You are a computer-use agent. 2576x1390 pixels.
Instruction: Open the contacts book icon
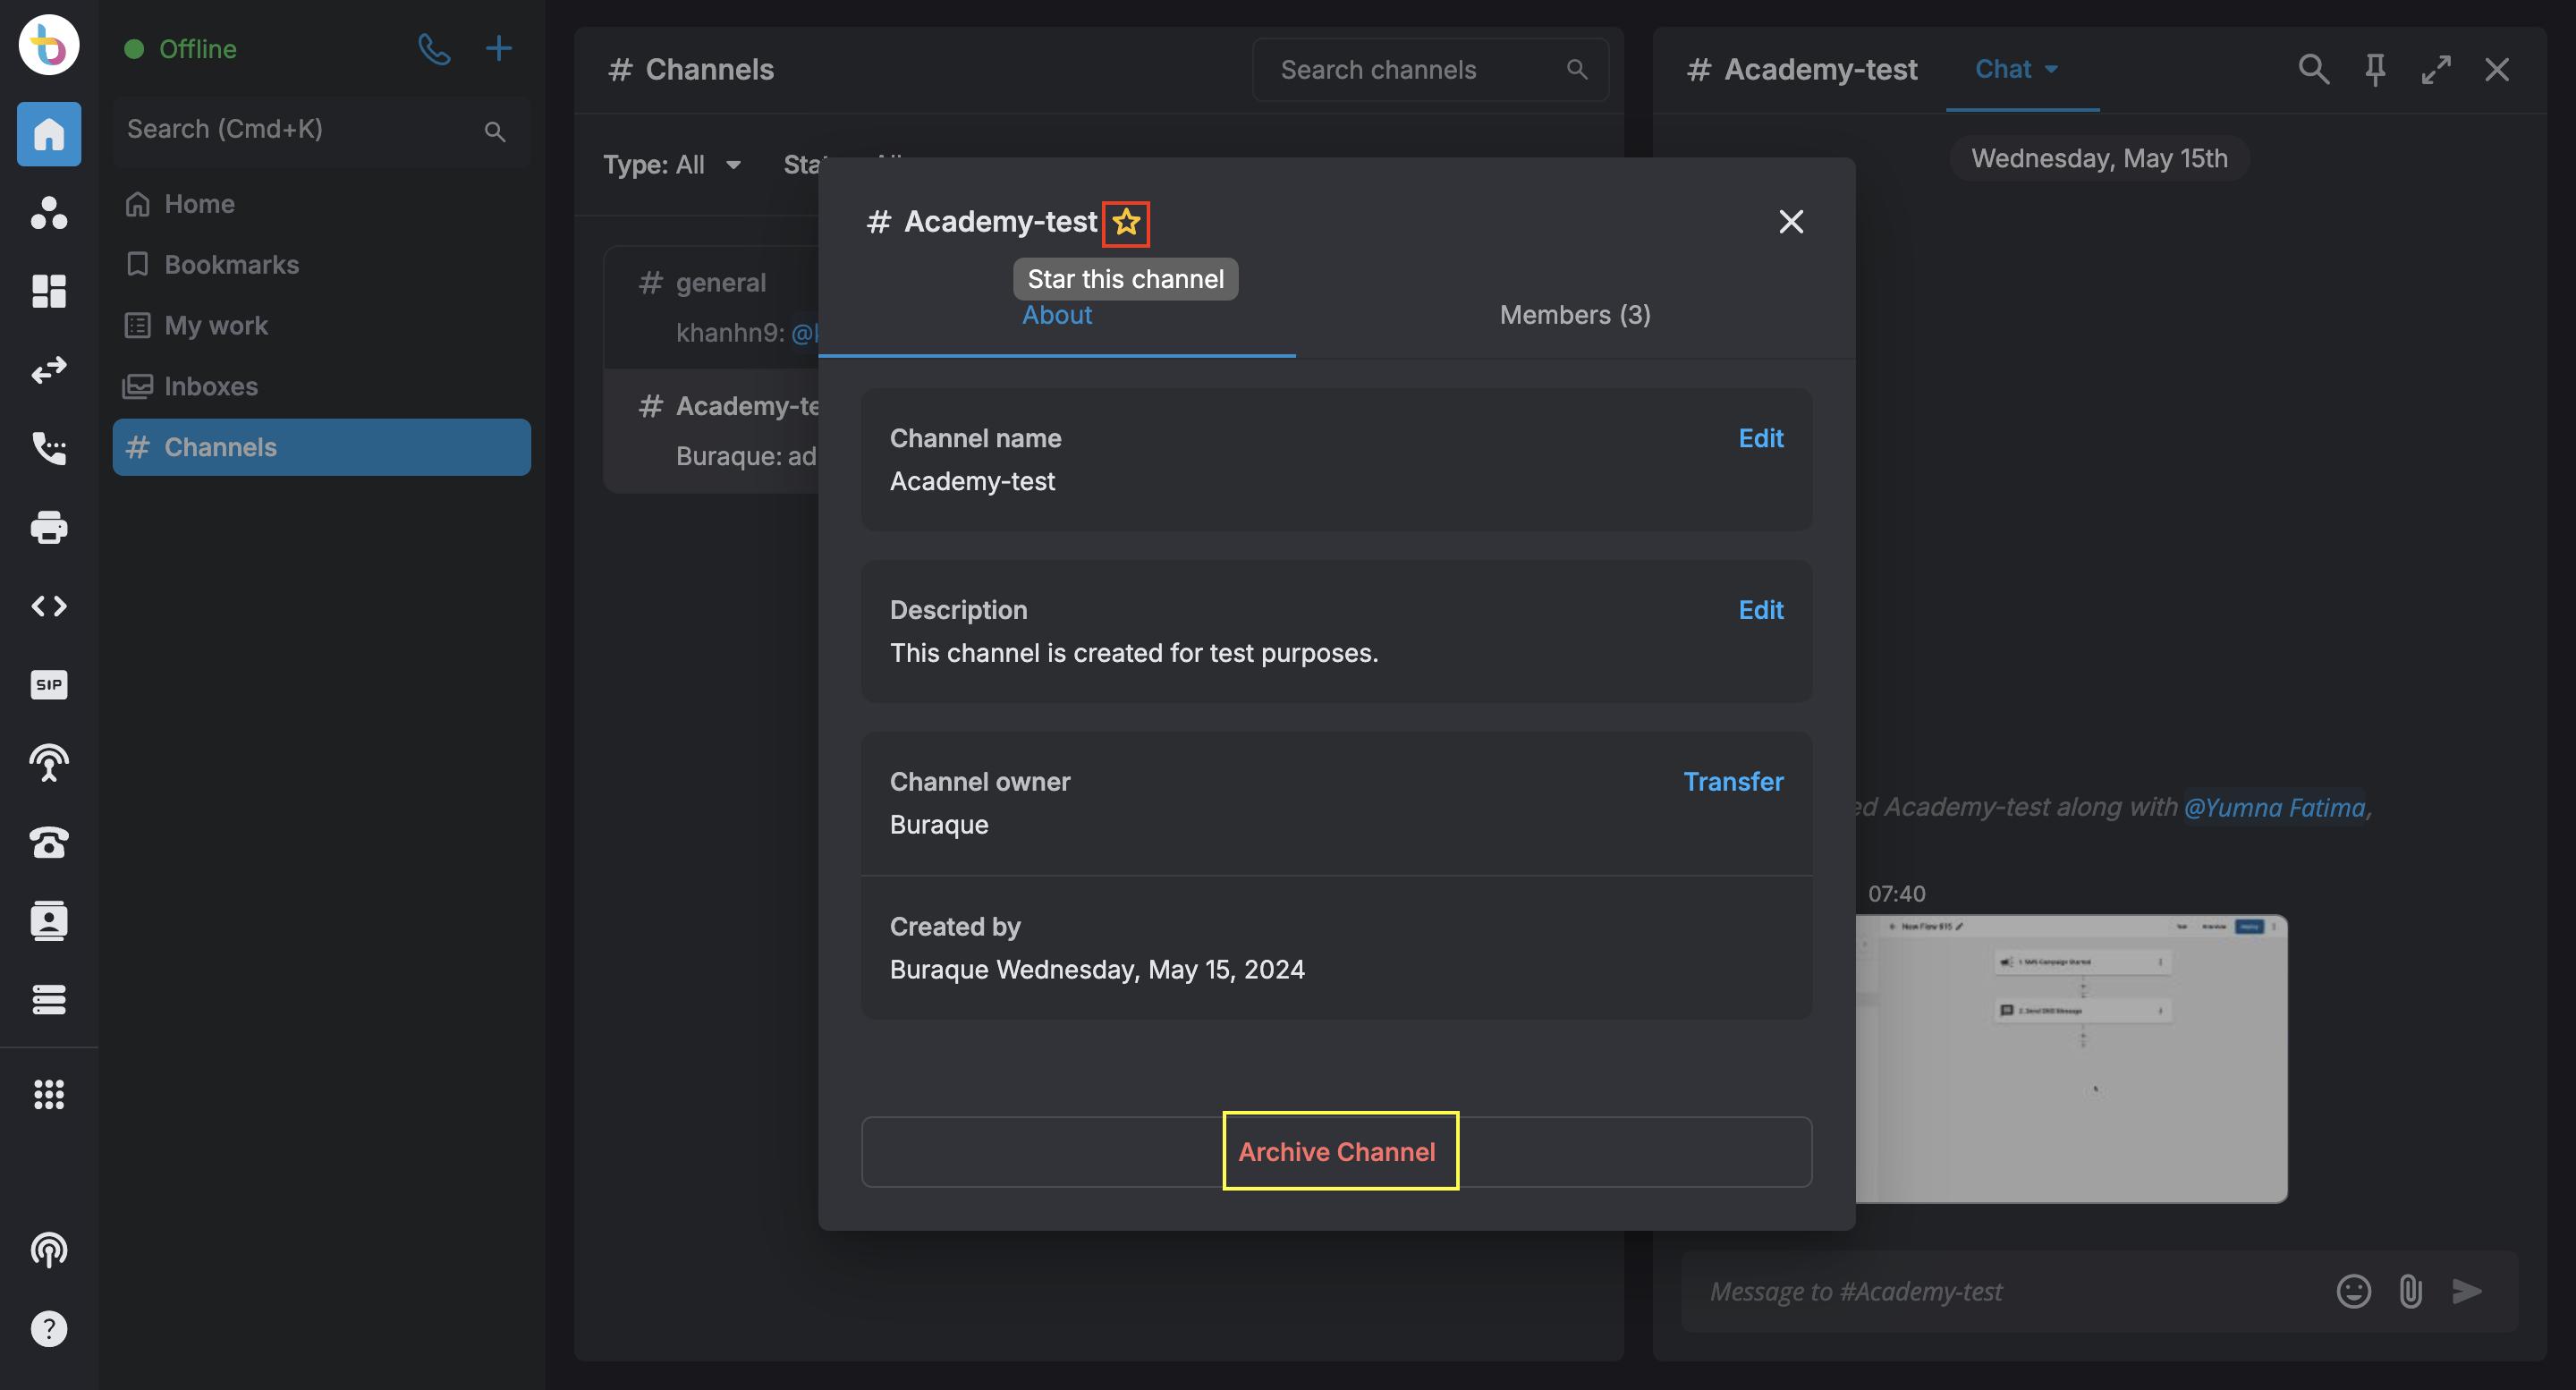click(x=49, y=921)
